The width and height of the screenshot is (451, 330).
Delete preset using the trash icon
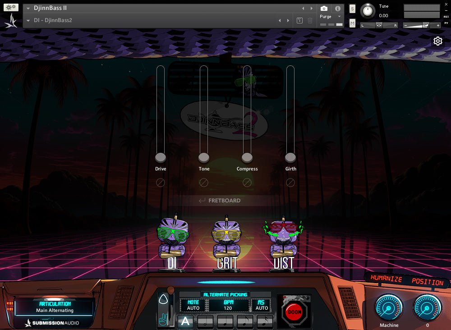pyautogui.click(x=310, y=20)
